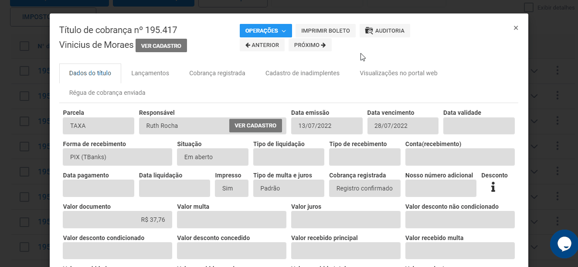Open the chat support bubble icon
Image resolution: width=578 pixels, height=267 pixels.
click(x=564, y=244)
